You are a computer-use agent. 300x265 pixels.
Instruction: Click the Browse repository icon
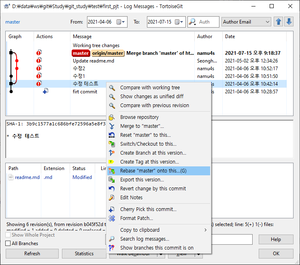112,117
